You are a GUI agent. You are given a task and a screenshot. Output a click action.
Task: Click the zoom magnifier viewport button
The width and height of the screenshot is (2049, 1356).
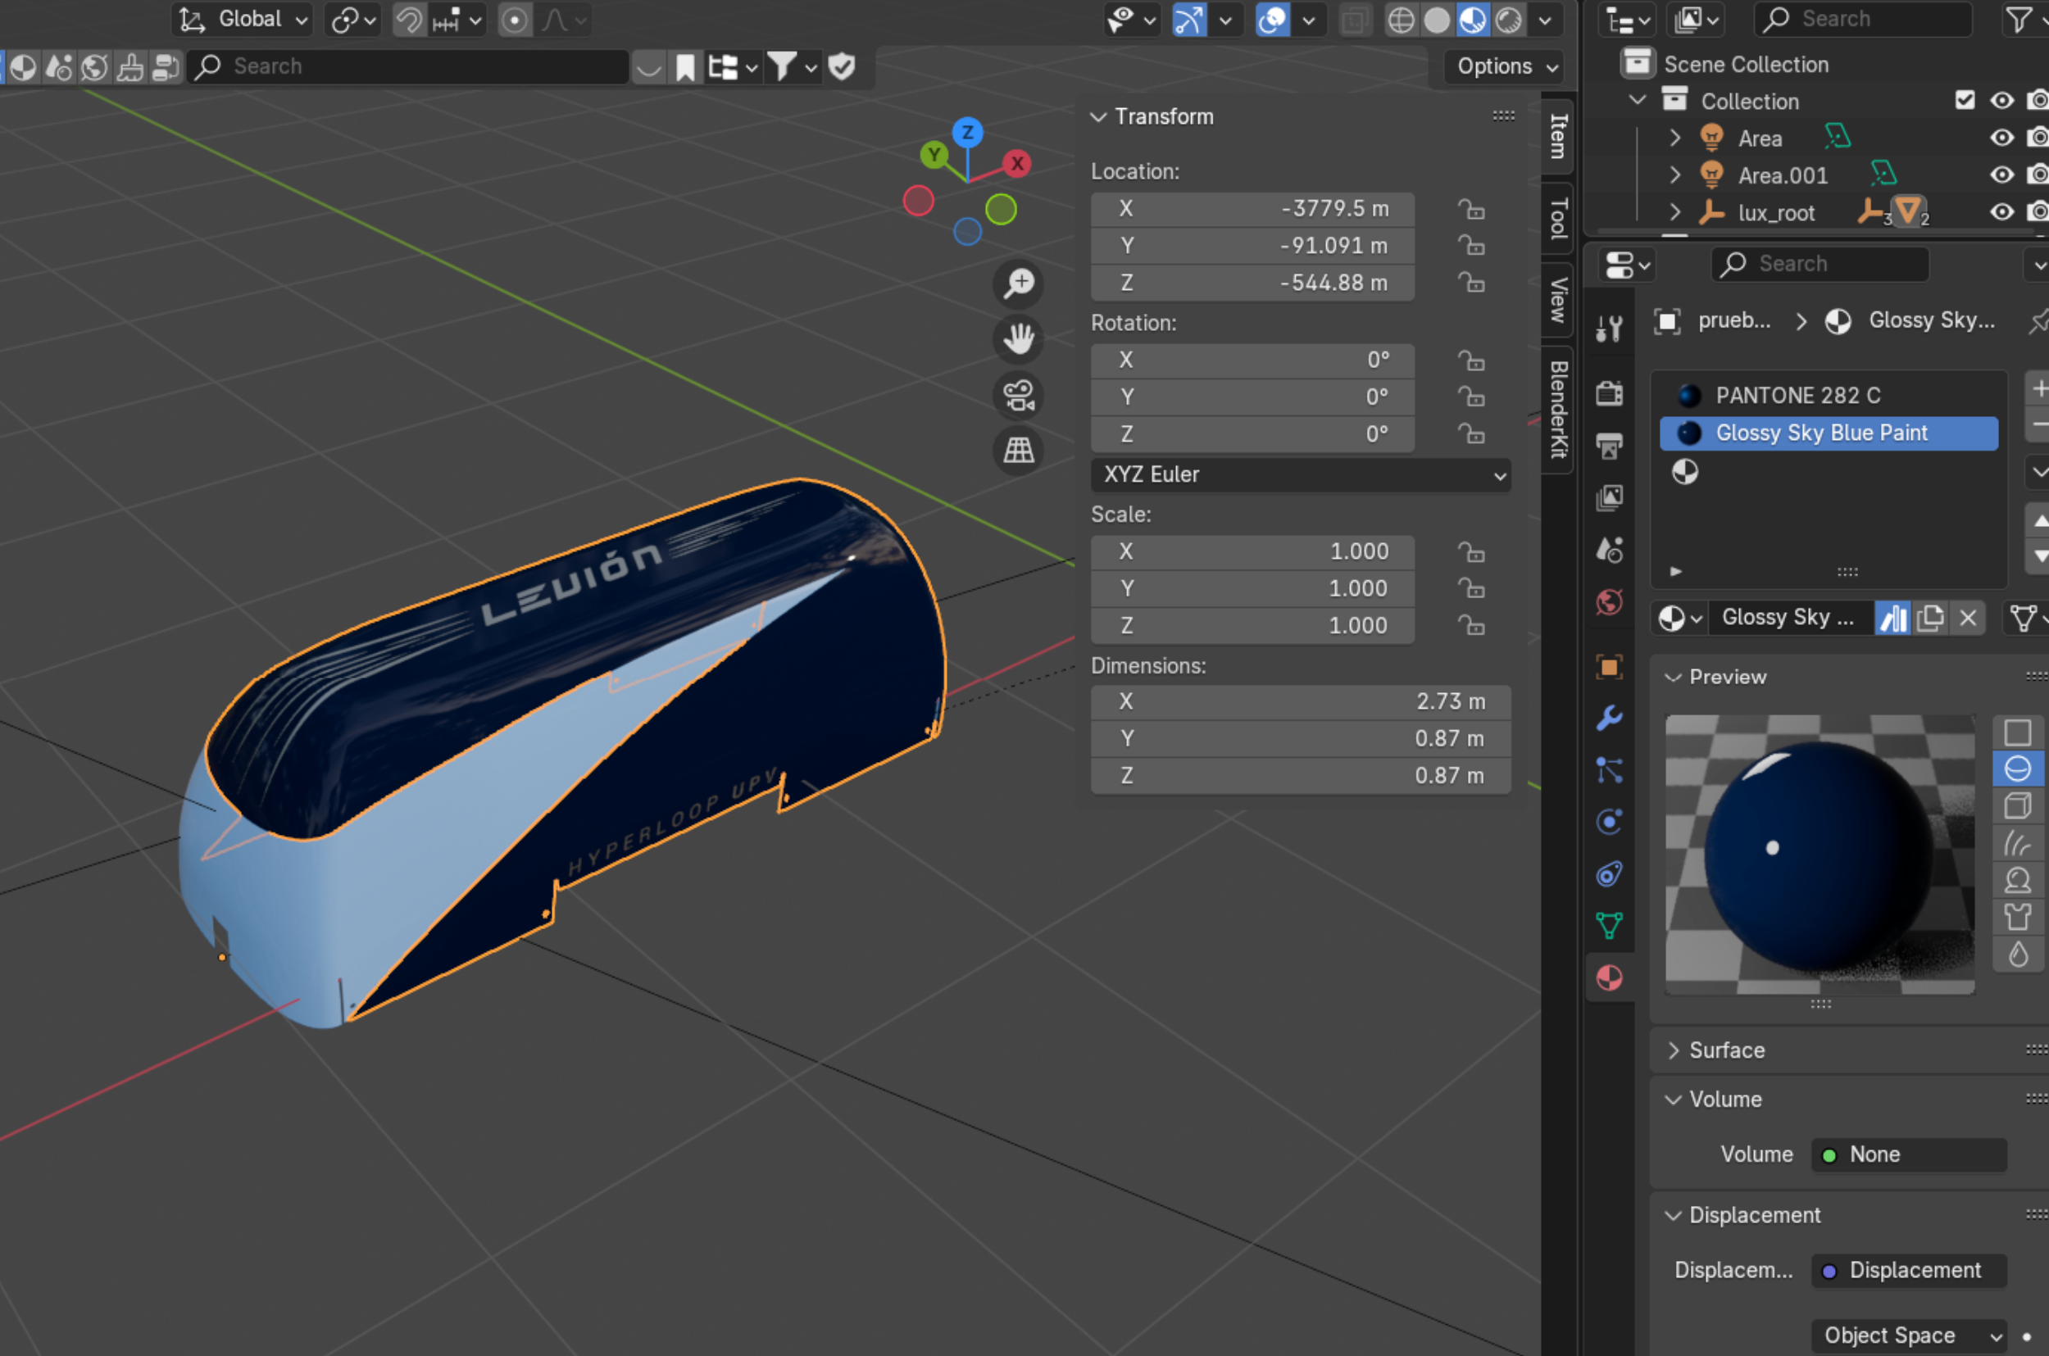[x=1019, y=283]
